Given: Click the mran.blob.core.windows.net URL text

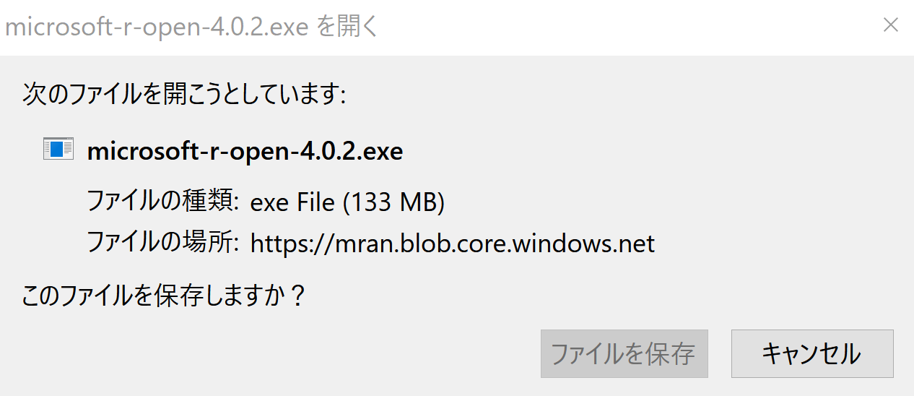Looking at the screenshot, I should click(x=494, y=244).
